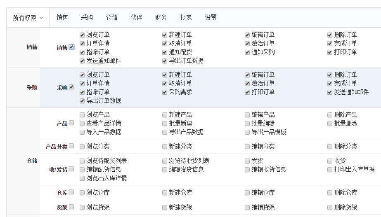Screen dimensions: 381x217
Task: Check 打印出入库单据 permission
Action: (330, 170)
